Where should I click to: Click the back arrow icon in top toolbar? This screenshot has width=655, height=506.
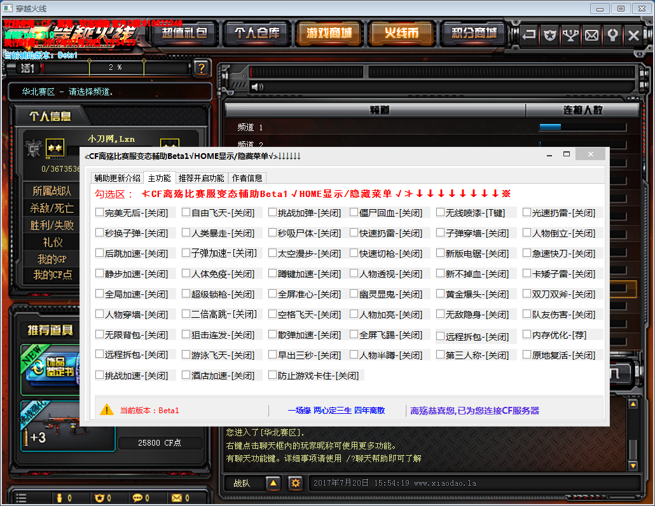point(529,35)
